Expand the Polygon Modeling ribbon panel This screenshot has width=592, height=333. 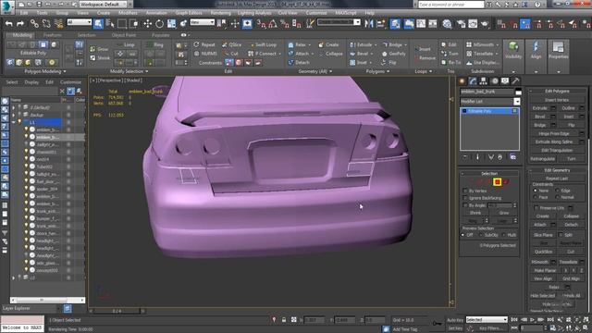coord(45,71)
